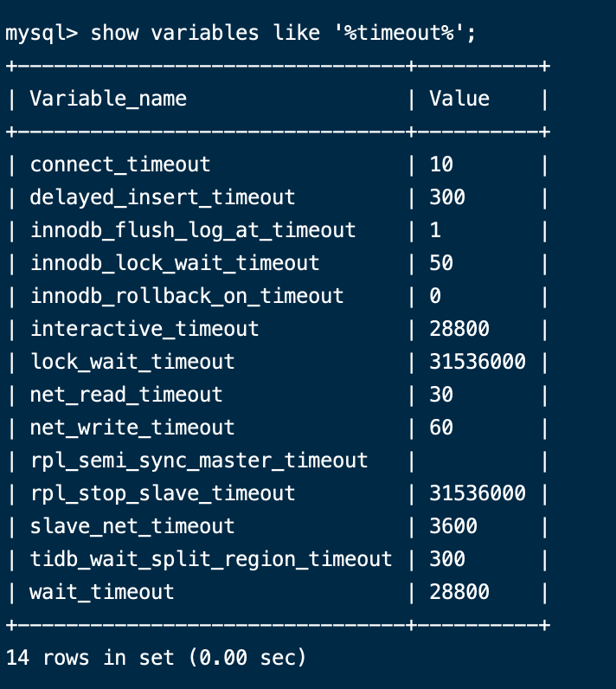Click the slave_net_timeout variable
The width and height of the screenshot is (616, 689).
(132, 526)
